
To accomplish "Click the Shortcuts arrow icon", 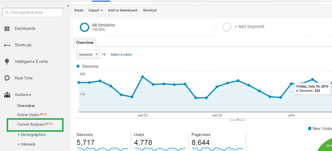I will pos(7,45).
